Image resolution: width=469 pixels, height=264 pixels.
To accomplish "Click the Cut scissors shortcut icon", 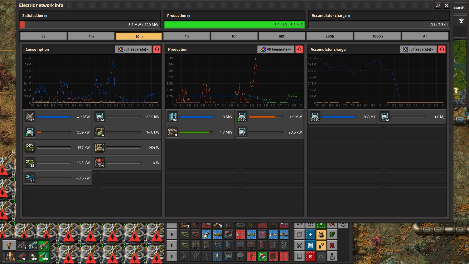I will pos(299,246).
